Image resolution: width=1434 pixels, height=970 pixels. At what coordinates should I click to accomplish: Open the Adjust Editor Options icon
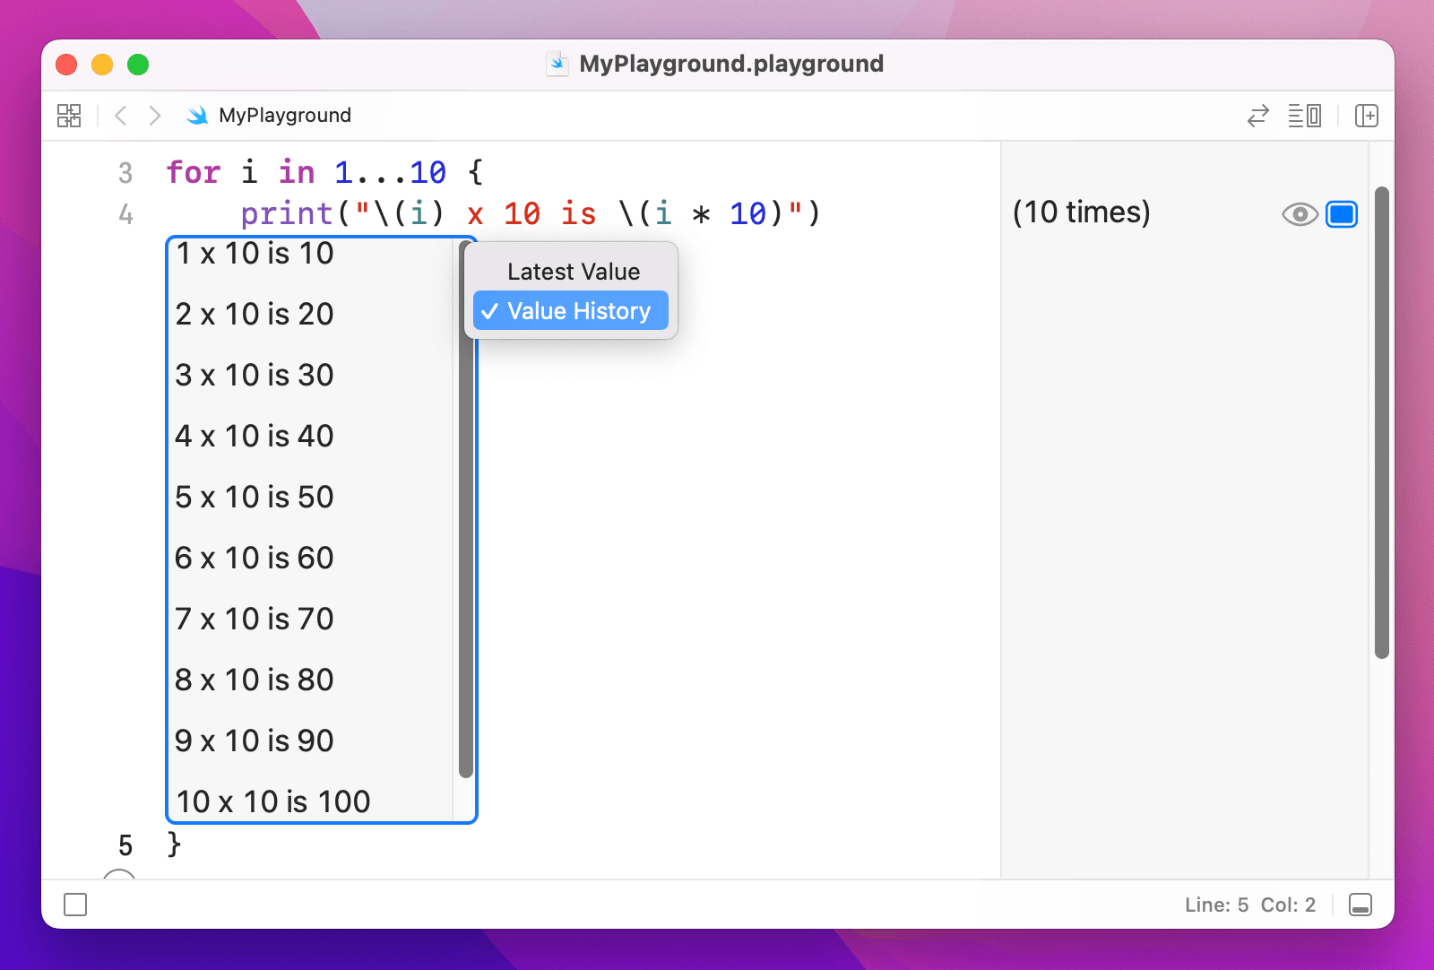point(1304,115)
